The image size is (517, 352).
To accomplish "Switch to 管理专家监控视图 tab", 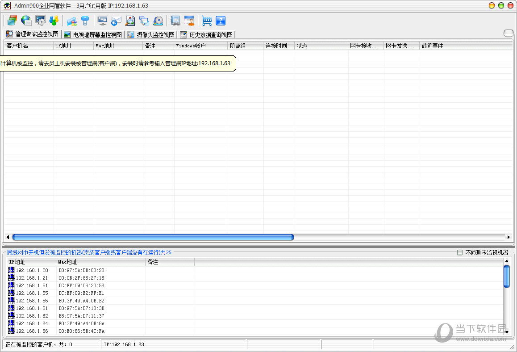I will 33,34.
